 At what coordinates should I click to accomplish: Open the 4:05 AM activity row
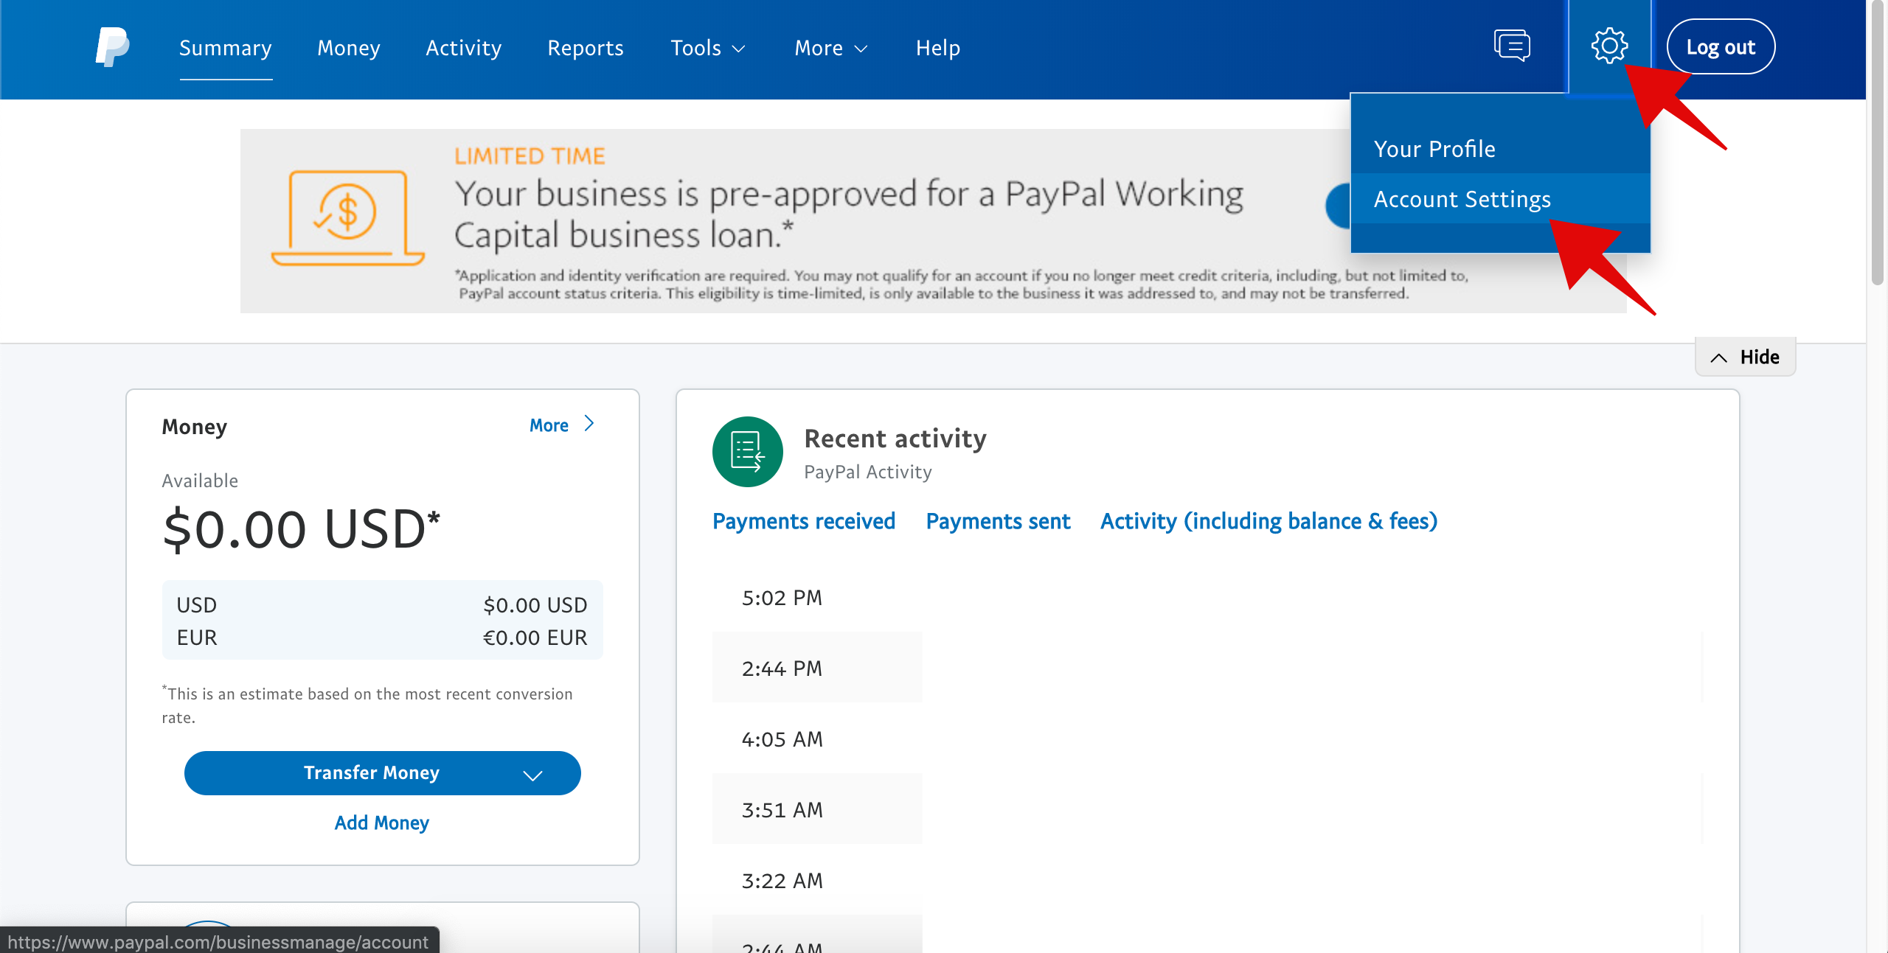[x=1207, y=738]
